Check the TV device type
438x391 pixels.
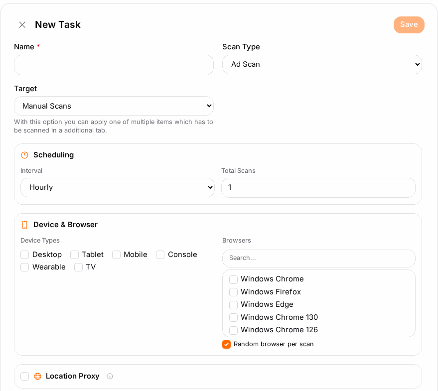(78, 267)
